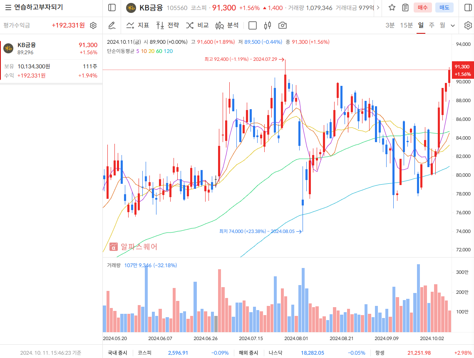The width and height of the screenshot is (474, 358).
Task: Click the 코스피 index 2,596.91 value
Action: [x=178, y=353]
